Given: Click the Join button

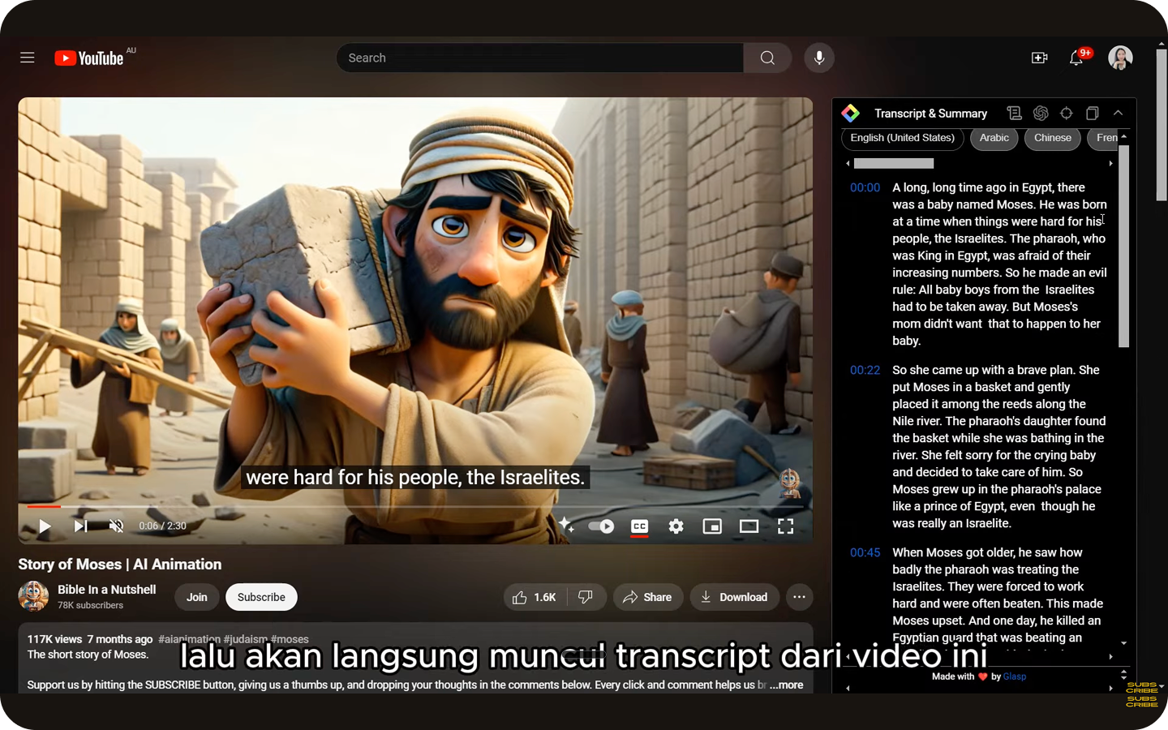Looking at the screenshot, I should (x=197, y=597).
